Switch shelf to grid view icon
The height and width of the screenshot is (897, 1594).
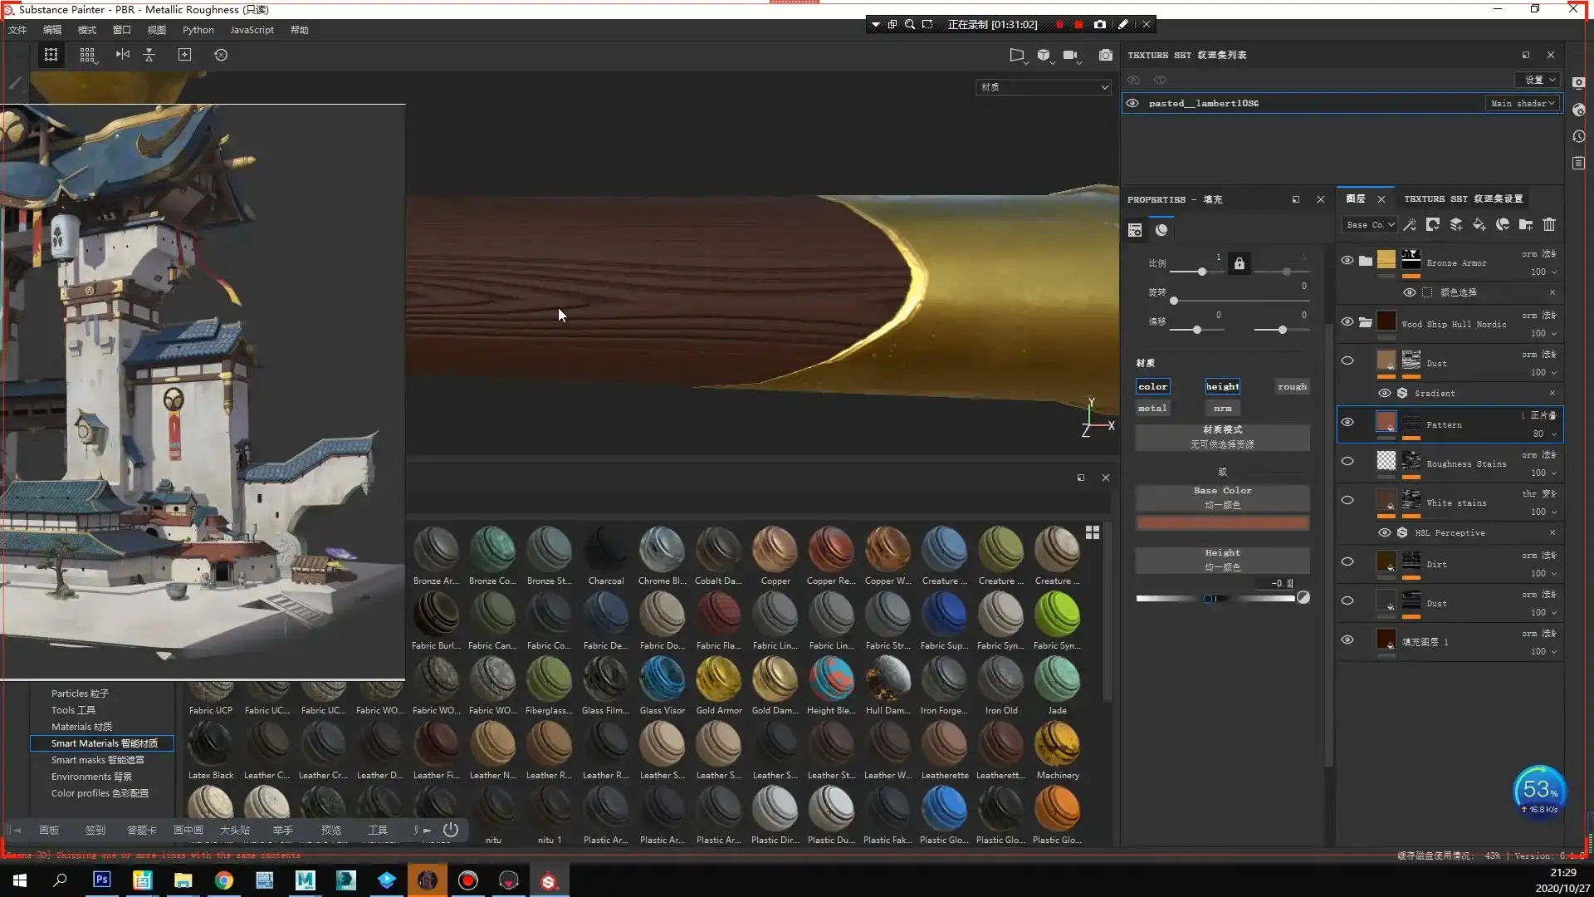pos(1093,532)
